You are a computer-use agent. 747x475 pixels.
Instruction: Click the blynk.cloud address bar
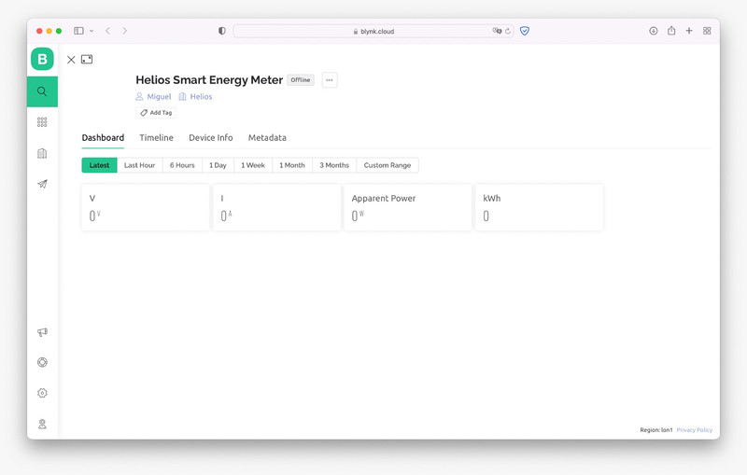coord(373,31)
